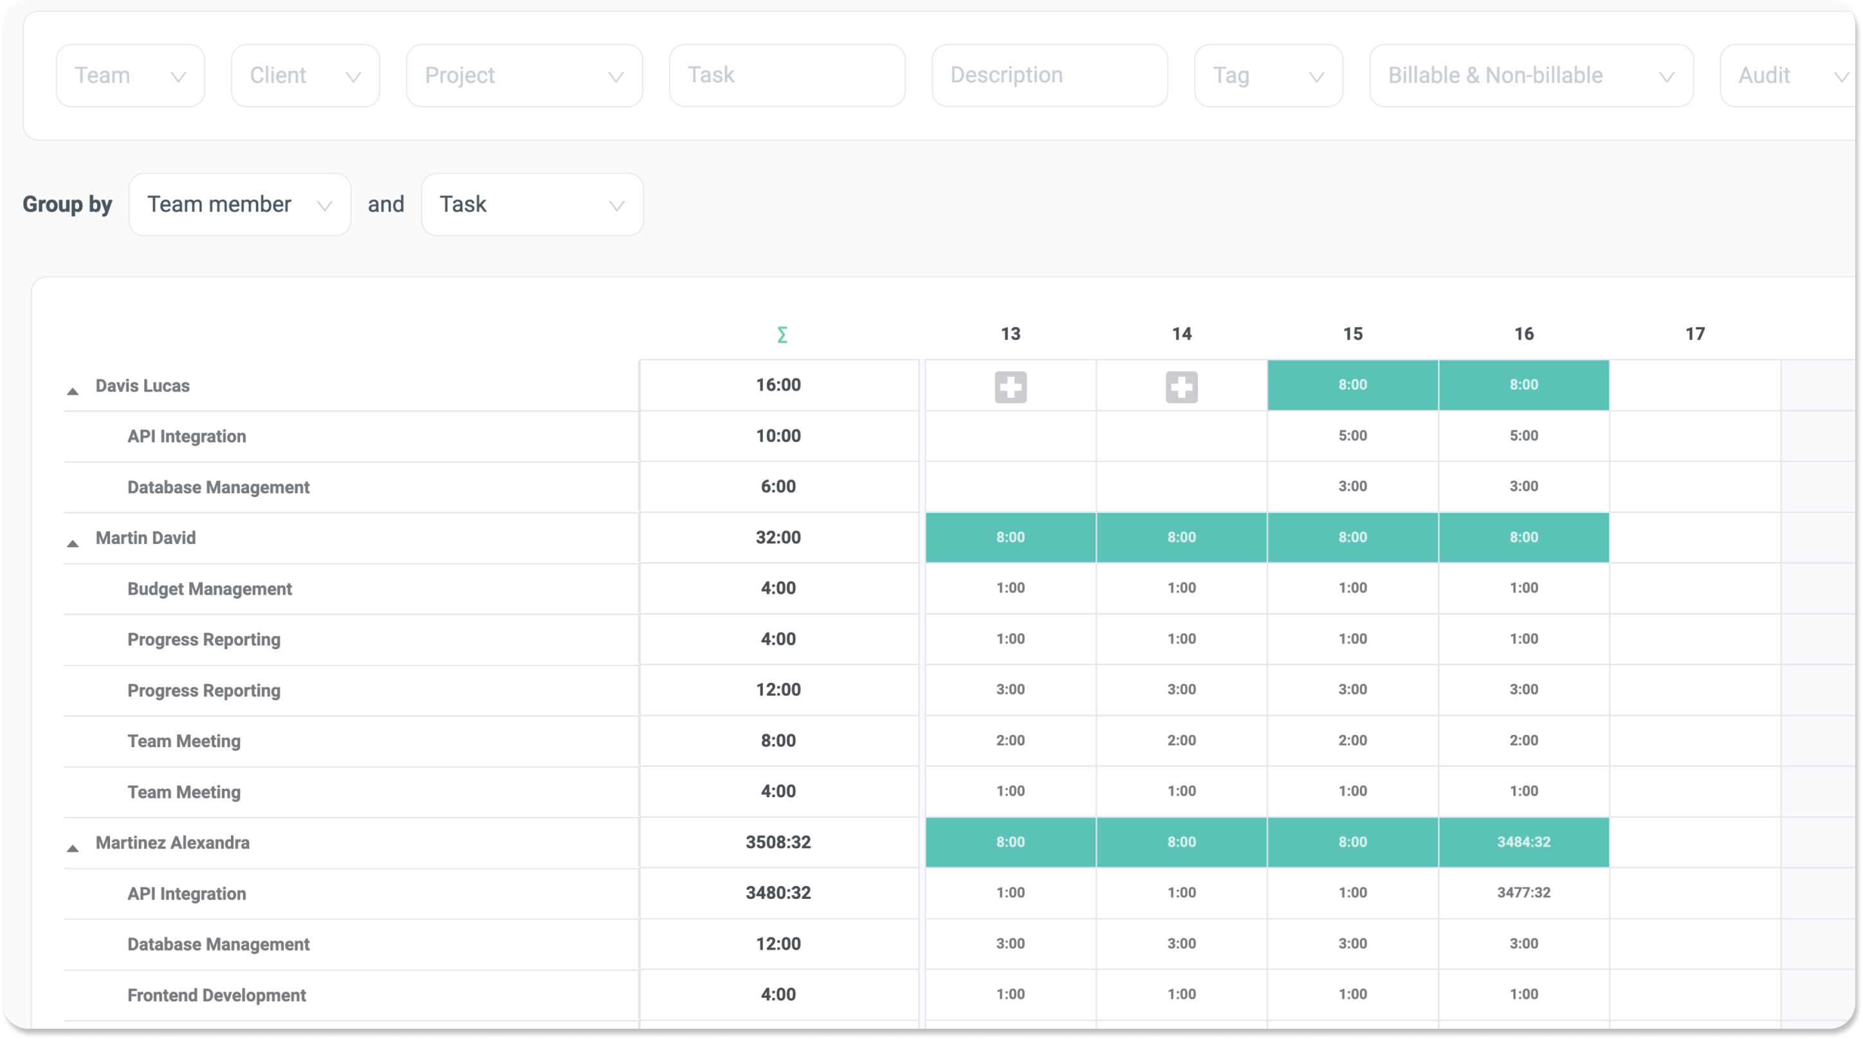Open the Team filter dropdown
The image size is (1863, 1039).
coord(130,76)
